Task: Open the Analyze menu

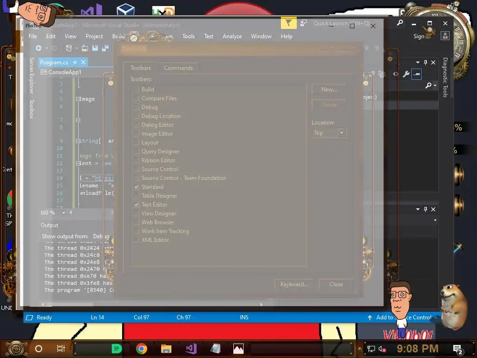Action: pos(232,36)
